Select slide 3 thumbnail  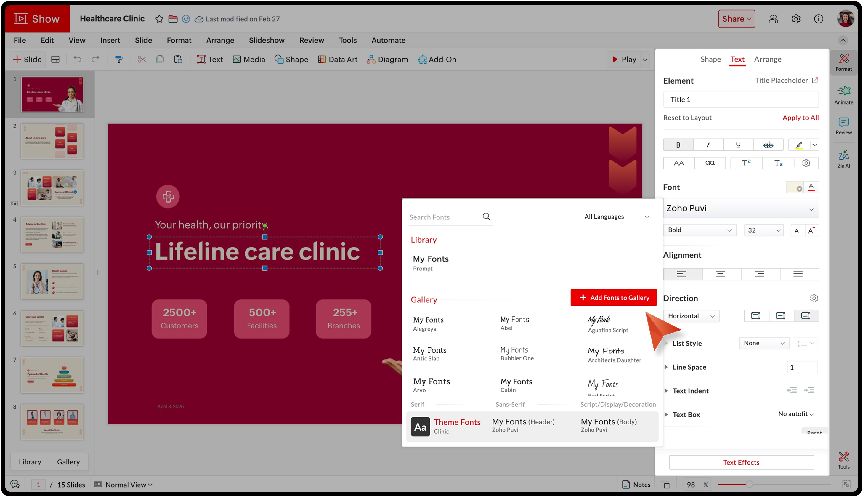pyautogui.click(x=52, y=188)
